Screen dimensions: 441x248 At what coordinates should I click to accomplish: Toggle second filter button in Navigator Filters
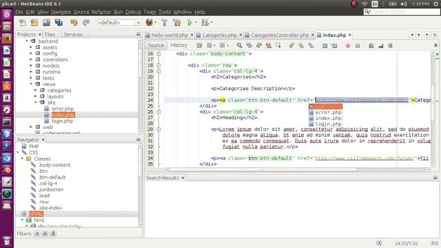coord(45,234)
